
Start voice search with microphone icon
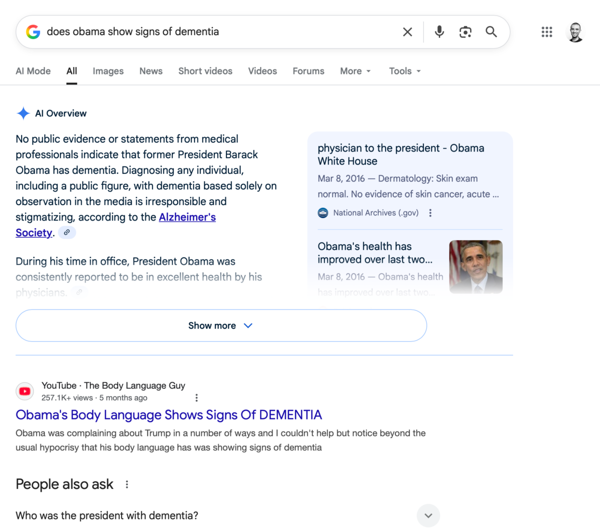439,32
